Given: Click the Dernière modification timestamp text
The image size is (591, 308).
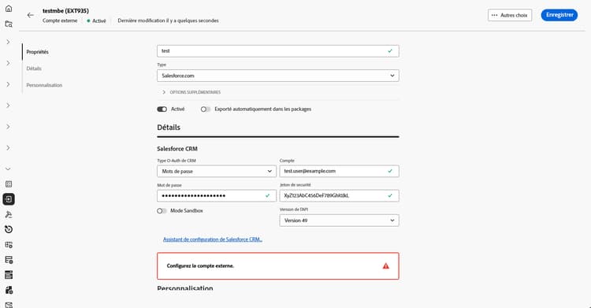Looking at the screenshot, I should pyautogui.click(x=168, y=20).
